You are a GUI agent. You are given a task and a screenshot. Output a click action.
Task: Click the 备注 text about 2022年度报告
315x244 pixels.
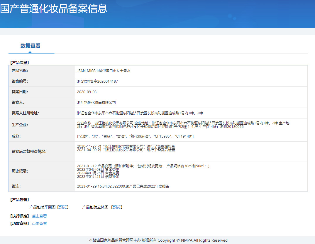pyautogui.click(x=123, y=186)
